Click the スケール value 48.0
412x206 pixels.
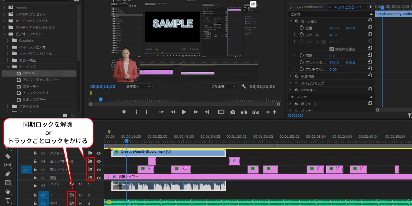coord(333,35)
